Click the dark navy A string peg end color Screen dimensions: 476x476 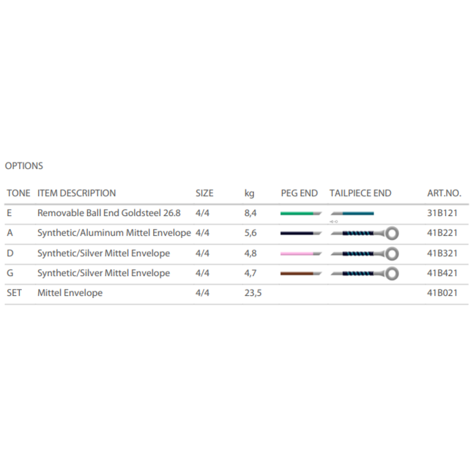[297, 234]
